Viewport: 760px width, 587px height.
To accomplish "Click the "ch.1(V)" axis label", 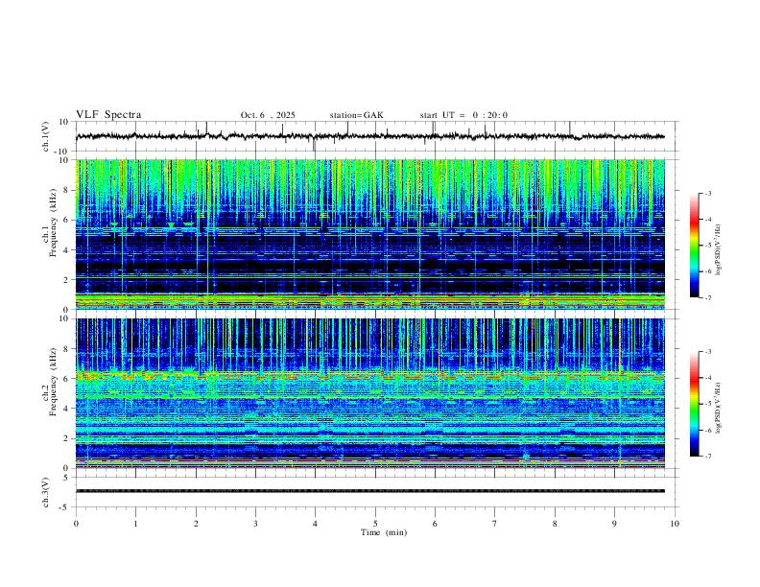I will click(x=46, y=136).
